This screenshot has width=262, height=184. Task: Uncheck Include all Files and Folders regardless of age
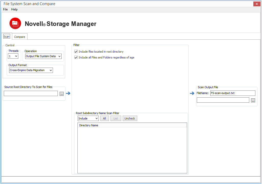pyautogui.click(x=76, y=57)
